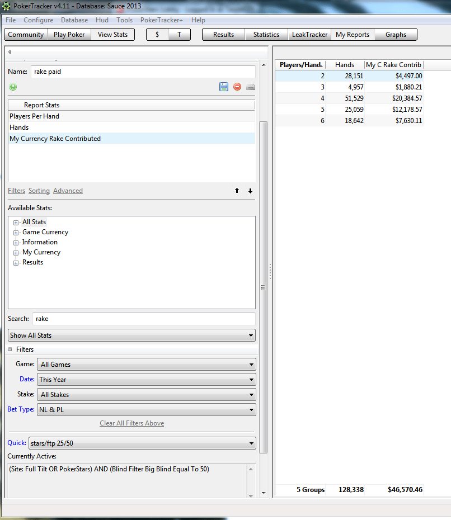Sort by My C Rake Contrib header
The width and height of the screenshot is (451, 520).
[x=393, y=65]
